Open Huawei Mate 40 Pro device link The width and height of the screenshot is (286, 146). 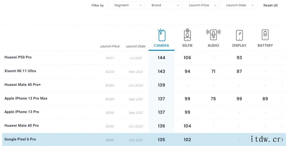tap(21, 125)
